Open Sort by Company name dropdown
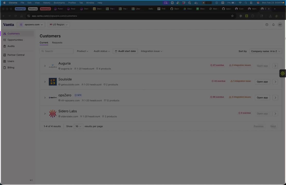286x185 pixels. tap(266, 51)
